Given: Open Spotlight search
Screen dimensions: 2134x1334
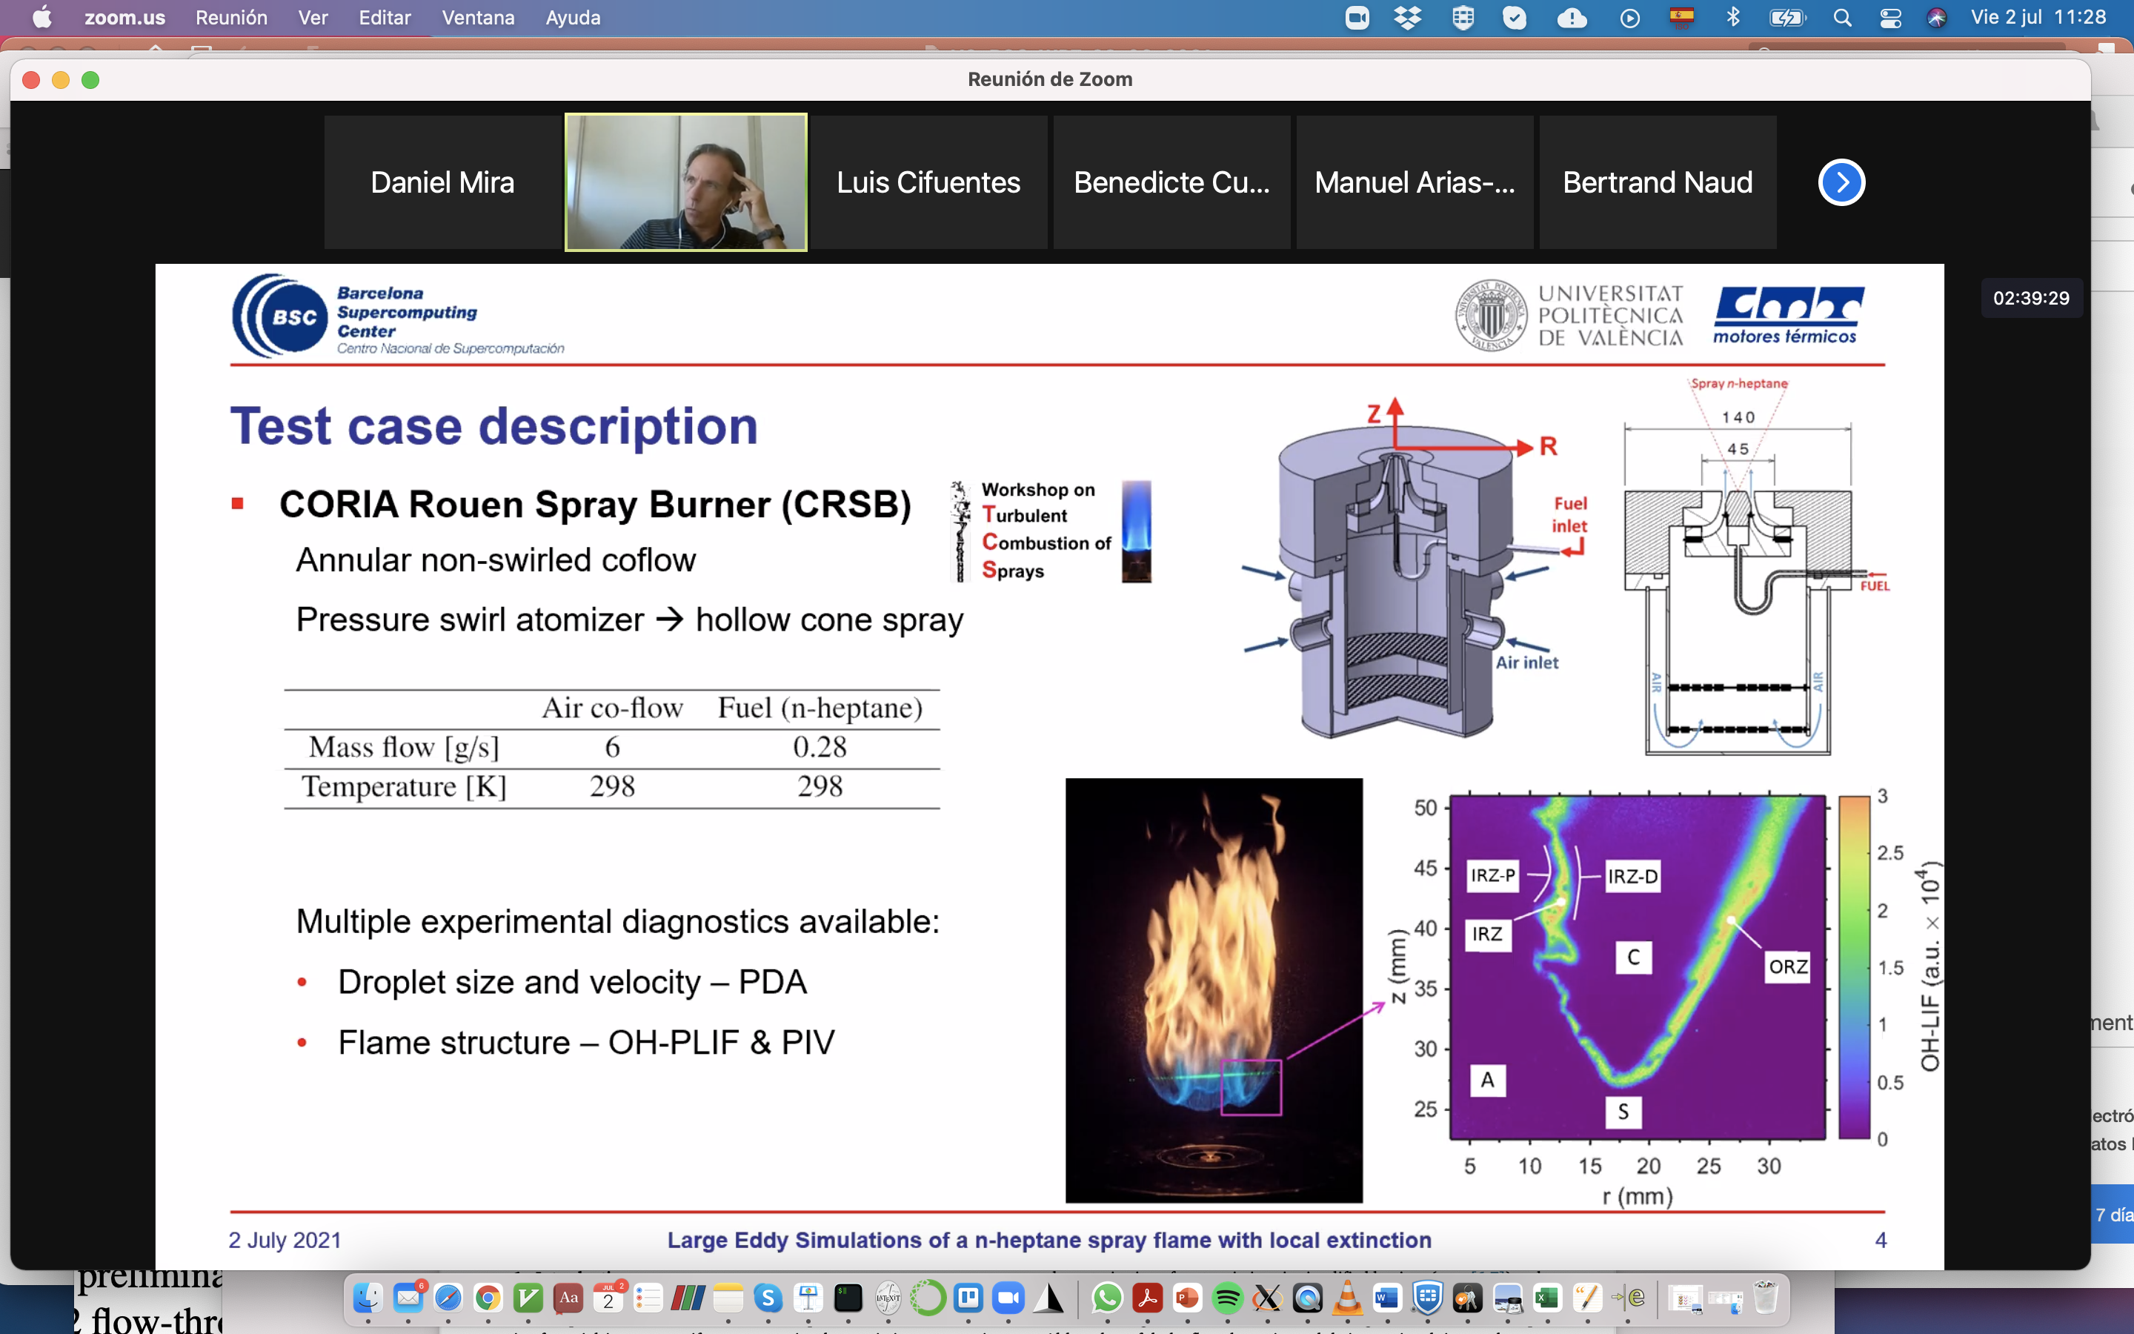Looking at the screenshot, I should click(1842, 18).
